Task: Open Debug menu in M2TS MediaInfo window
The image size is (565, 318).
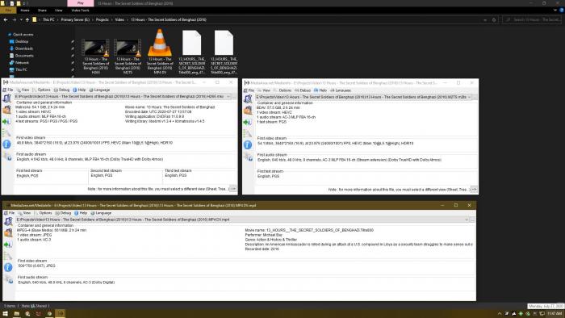Action: point(303,90)
